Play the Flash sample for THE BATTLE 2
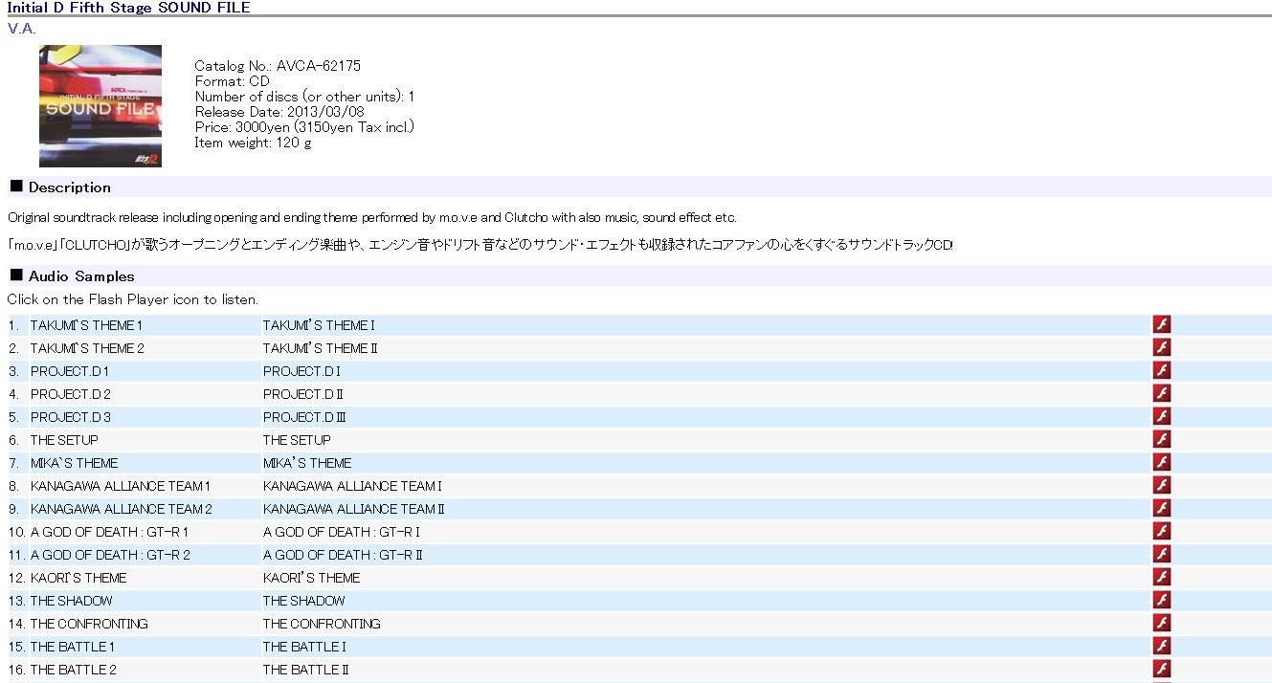Image resolution: width=1272 pixels, height=683 pixels. tap(1161, 669)
